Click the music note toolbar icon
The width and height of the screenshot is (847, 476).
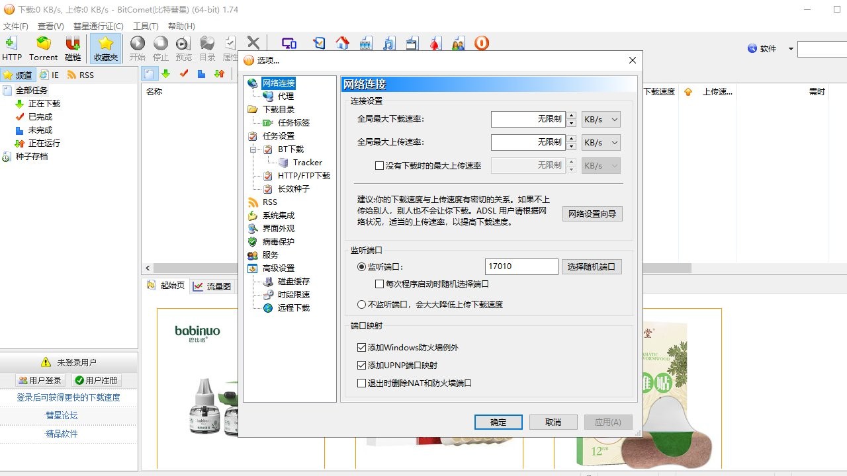coord(389,44)
